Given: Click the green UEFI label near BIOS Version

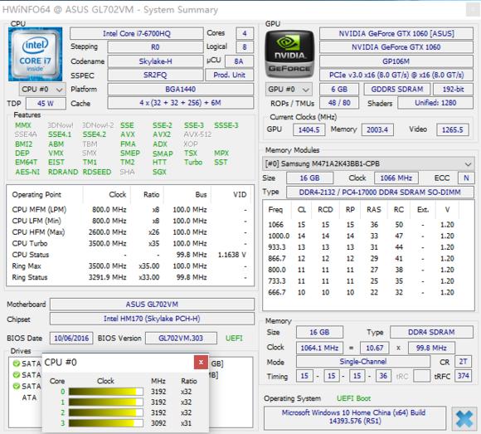Looking at the screenshot, I should click(x=234, y=339).
